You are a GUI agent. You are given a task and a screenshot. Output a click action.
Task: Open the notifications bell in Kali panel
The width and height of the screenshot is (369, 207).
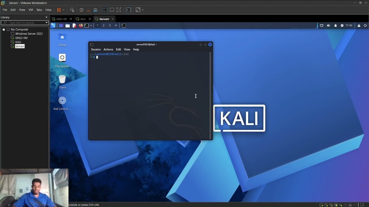[335, 26]
